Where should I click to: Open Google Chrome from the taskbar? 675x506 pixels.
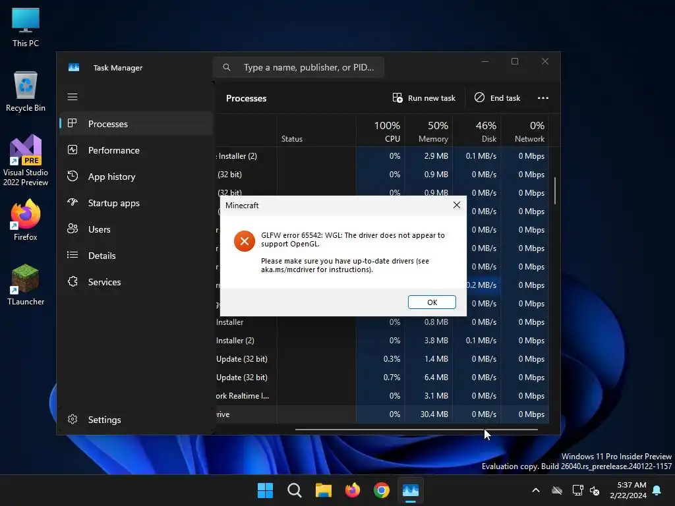point(382,490)
